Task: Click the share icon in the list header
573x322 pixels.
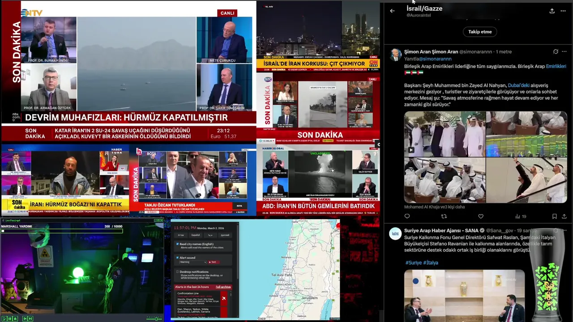Action: point(552,11)
